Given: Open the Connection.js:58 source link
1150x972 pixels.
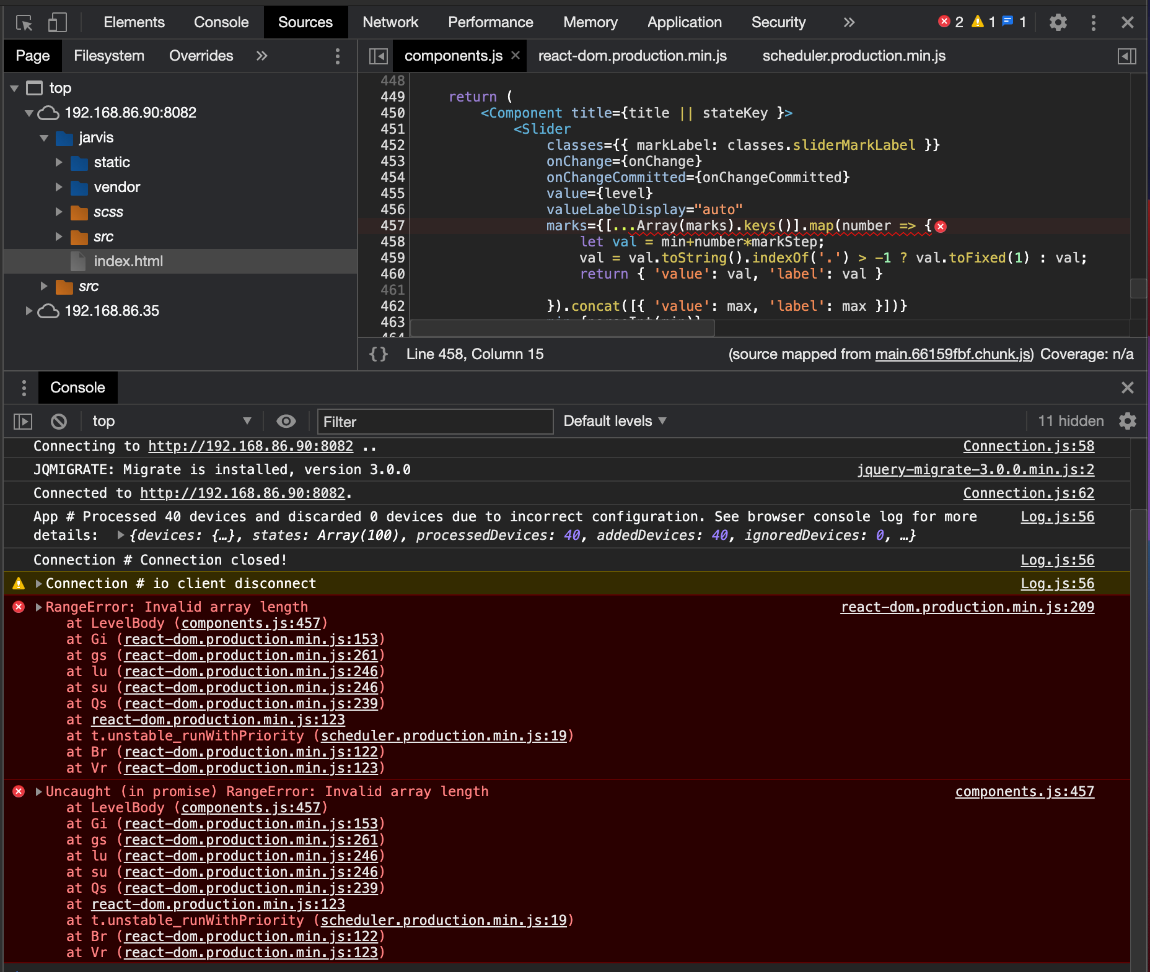Looking at the screenshot, I should tap(1029, 446).
